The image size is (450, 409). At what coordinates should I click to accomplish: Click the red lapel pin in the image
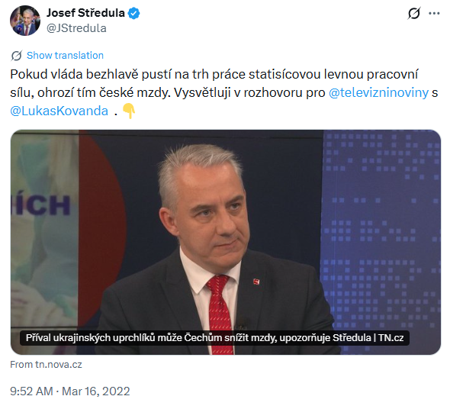tap(256, 282)
